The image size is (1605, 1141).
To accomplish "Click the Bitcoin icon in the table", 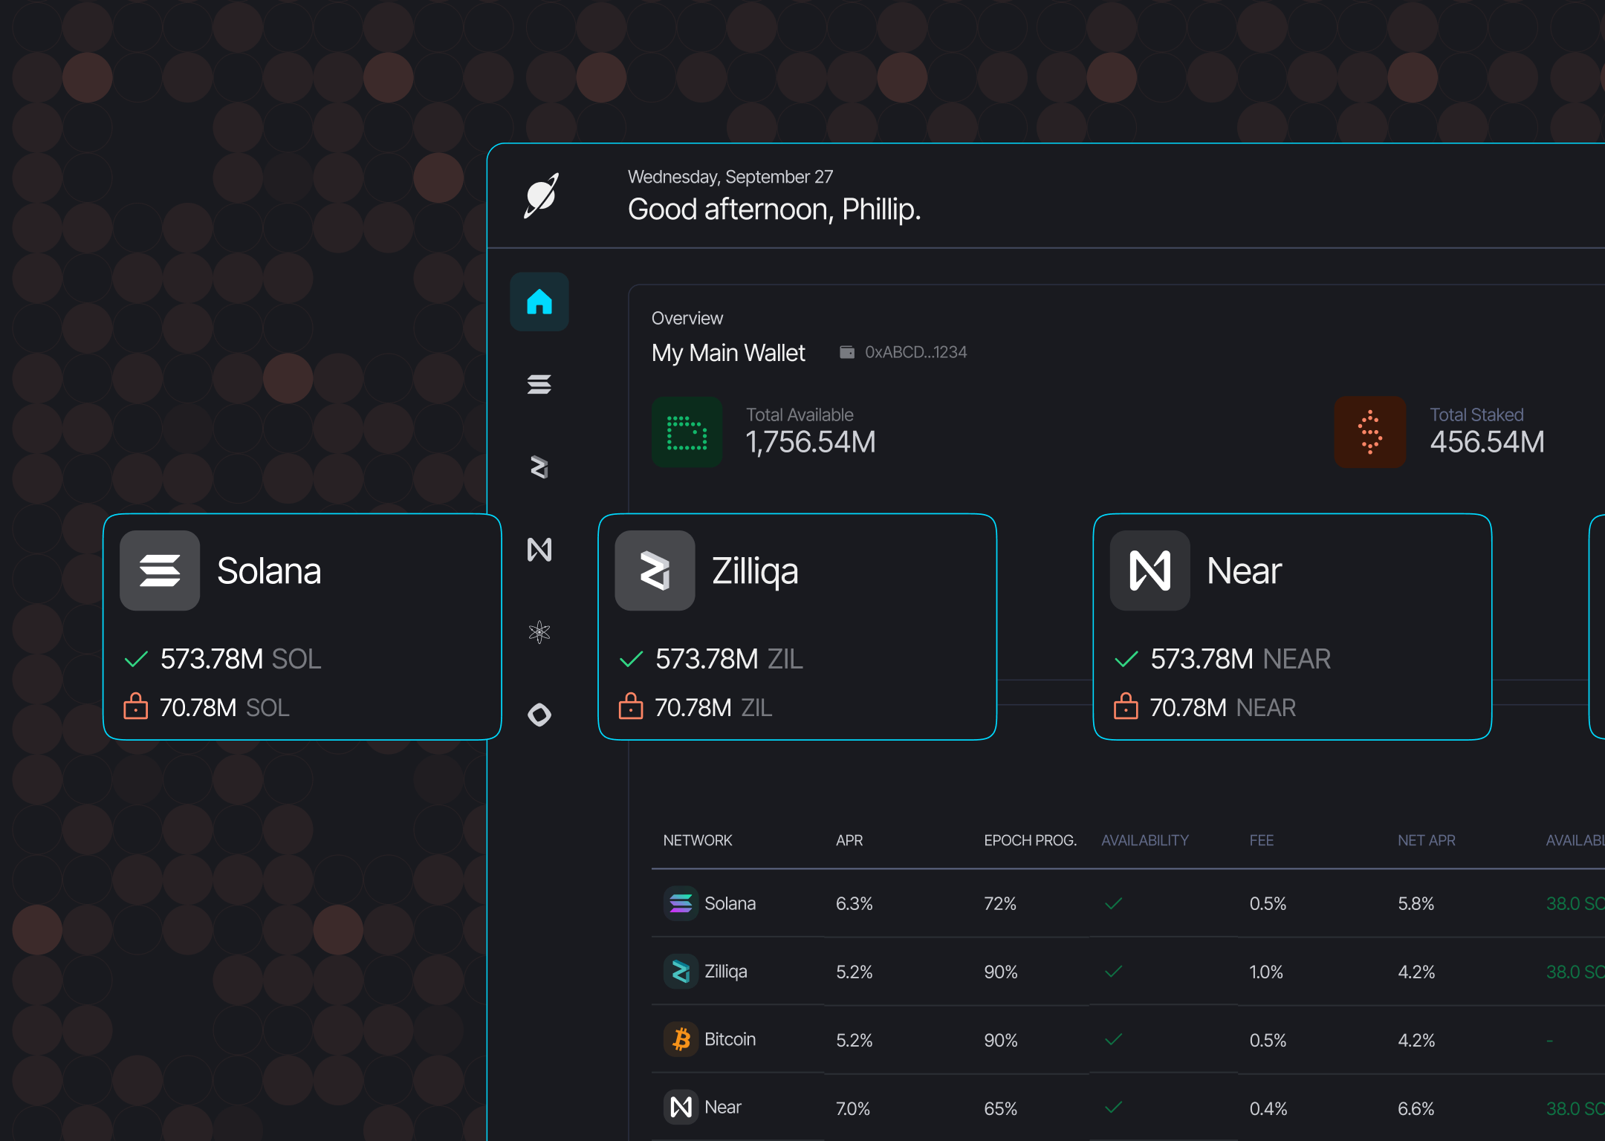I will [680, 1039].
